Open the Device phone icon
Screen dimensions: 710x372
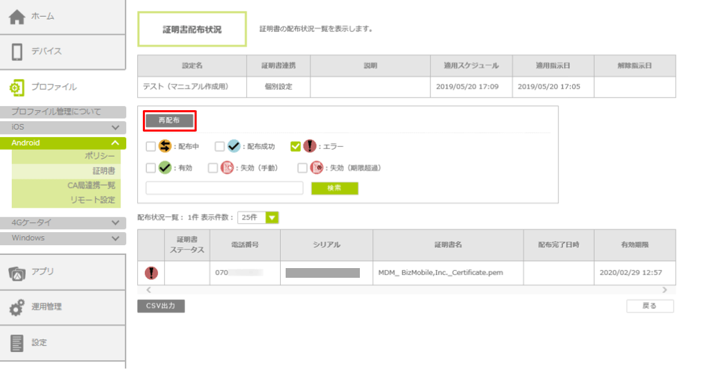click(17, 51)
